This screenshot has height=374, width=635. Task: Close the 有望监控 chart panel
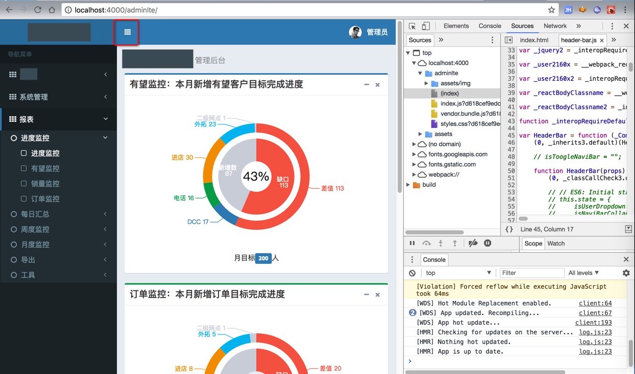pyautogui.click(x=377, y=85)
